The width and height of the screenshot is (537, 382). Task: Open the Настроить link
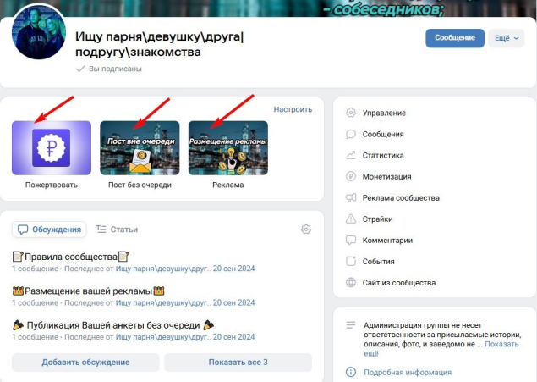[x=293, y=109]
